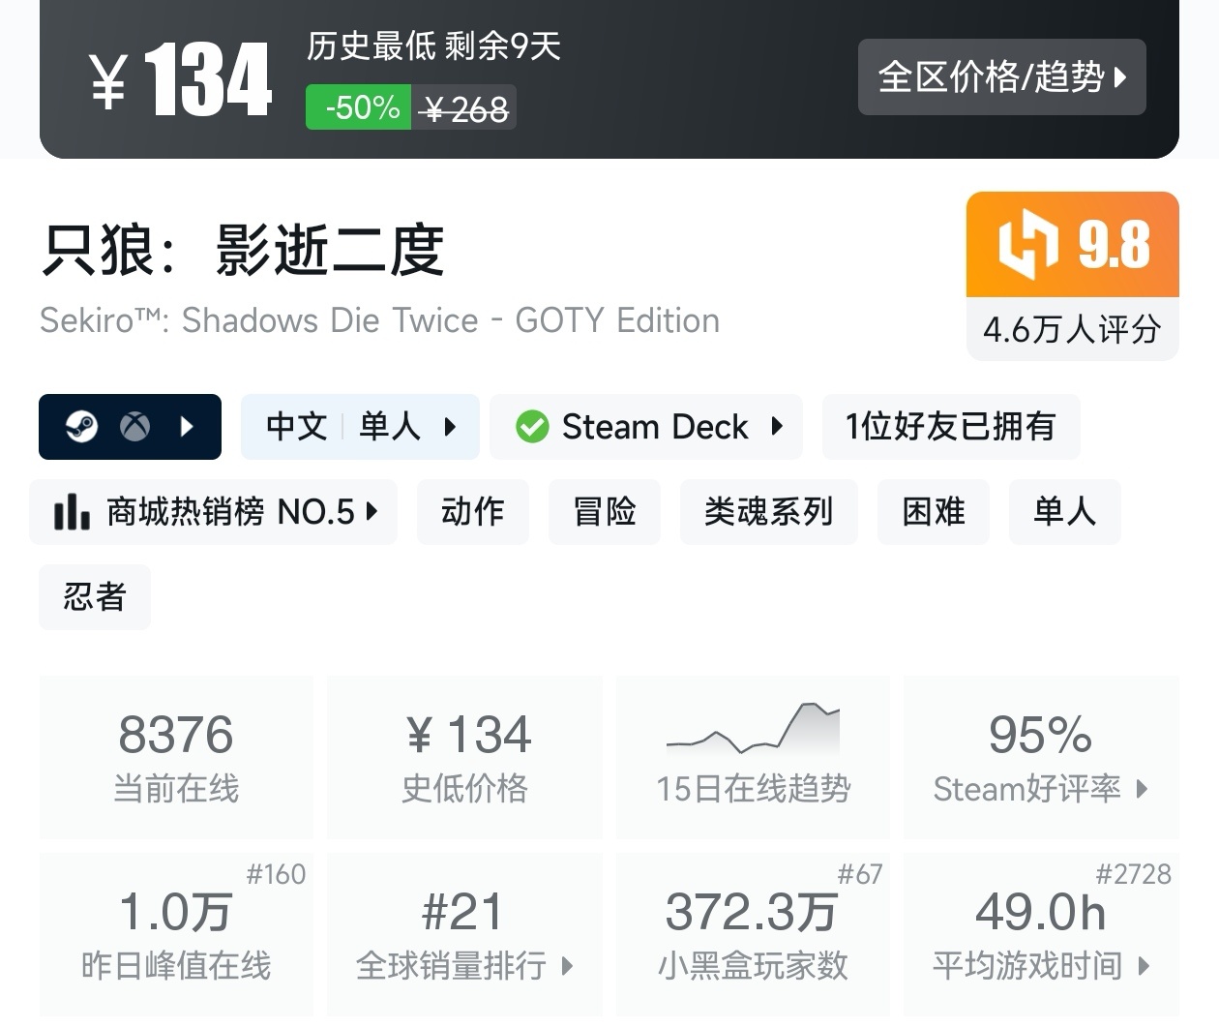The image size is (1219, 1028).
Task: View the 4.6万人评分 ratings
Action: coord(1073,329)
